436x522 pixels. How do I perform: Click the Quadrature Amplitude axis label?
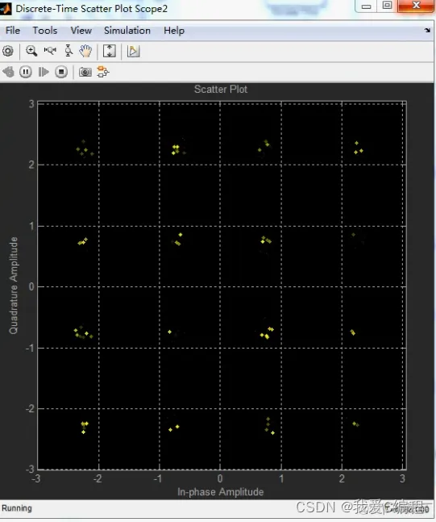tap(14, 286)
